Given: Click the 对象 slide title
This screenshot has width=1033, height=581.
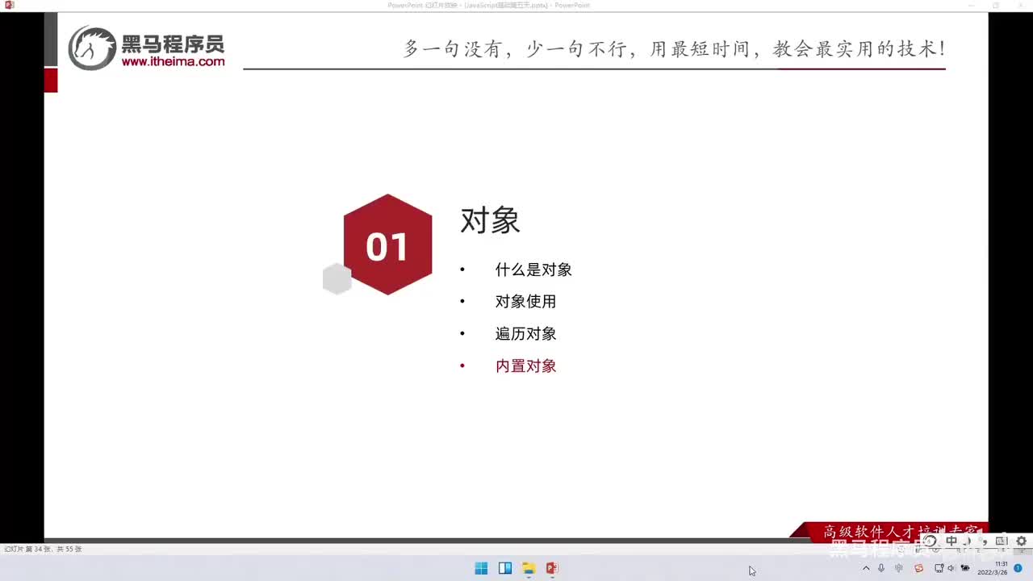Looking at the screenshot, I should [490, 220].
